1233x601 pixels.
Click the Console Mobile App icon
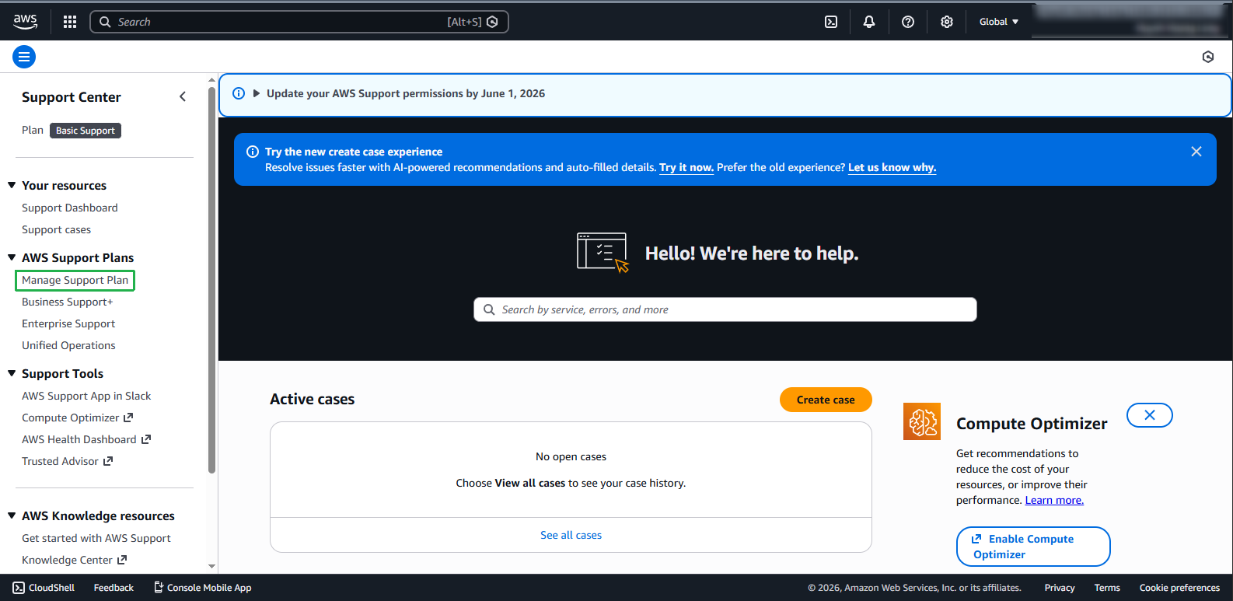pyautogui.click(x=159, y=588)
